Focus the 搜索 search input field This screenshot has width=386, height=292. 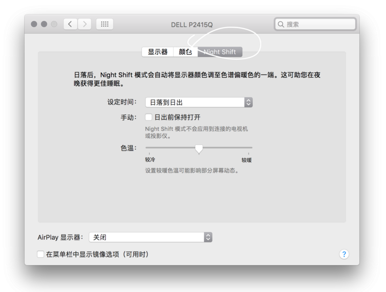315,24
